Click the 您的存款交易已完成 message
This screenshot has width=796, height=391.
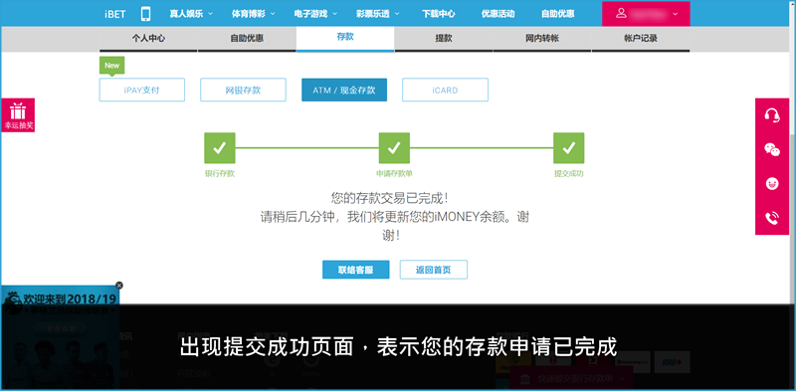coord(389,198)
